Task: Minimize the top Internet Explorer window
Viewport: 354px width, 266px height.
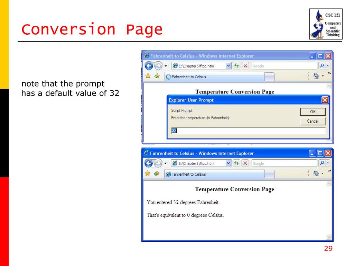Action: pyautogui.click(x=312, y=56)
